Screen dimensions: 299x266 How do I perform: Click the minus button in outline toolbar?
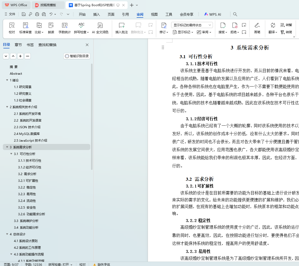(x=28, y=56)
